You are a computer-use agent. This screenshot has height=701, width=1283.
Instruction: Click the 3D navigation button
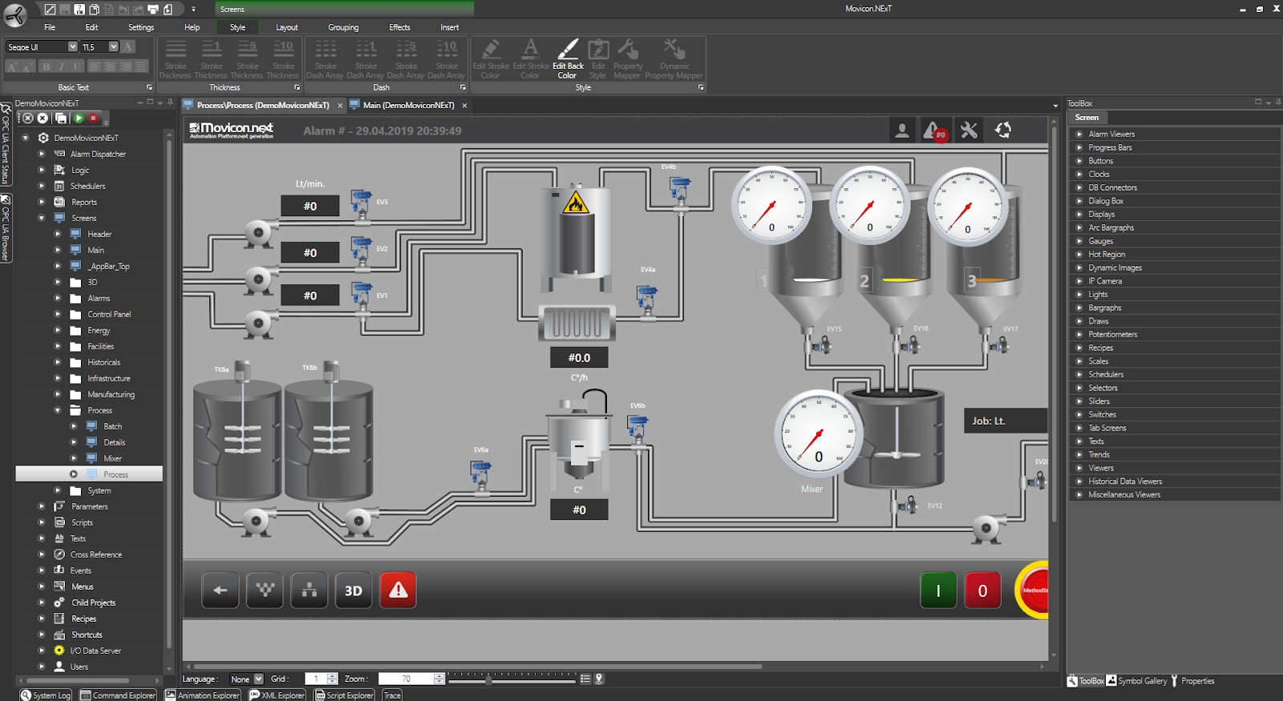click(354, 590)
